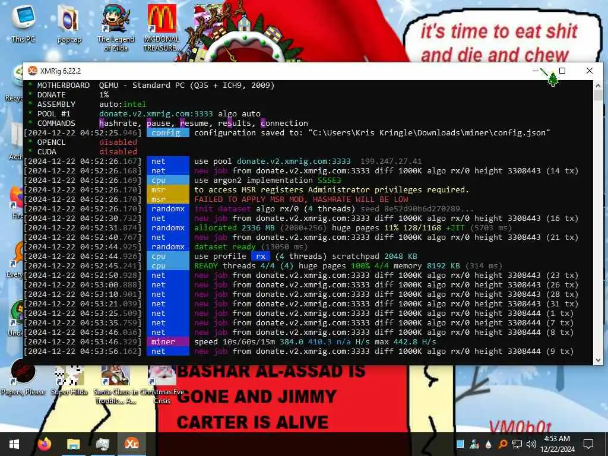608x456 pixels.
Task: Click the 'READY threads 4/4' cpu line
Action: click(348, 265)
